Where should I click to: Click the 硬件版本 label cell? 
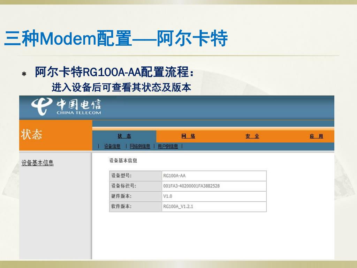(x=136, y=196)
